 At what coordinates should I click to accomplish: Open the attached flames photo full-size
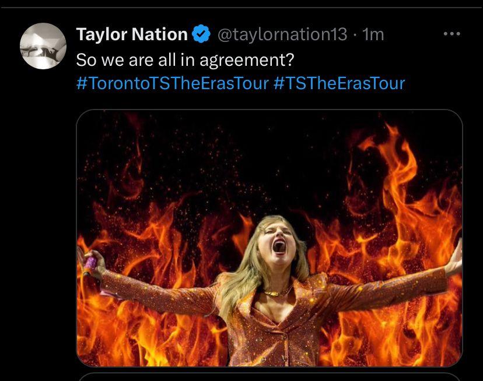269,175
